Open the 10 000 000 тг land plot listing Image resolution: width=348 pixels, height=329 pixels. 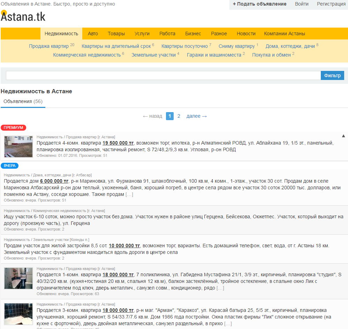124,246
